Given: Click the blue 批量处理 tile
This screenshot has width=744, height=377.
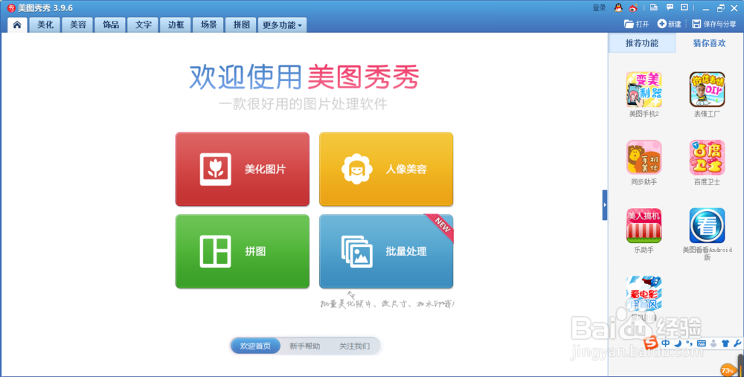Looking at the screenshot, I should pyautogui.click(x=386, y=251).
